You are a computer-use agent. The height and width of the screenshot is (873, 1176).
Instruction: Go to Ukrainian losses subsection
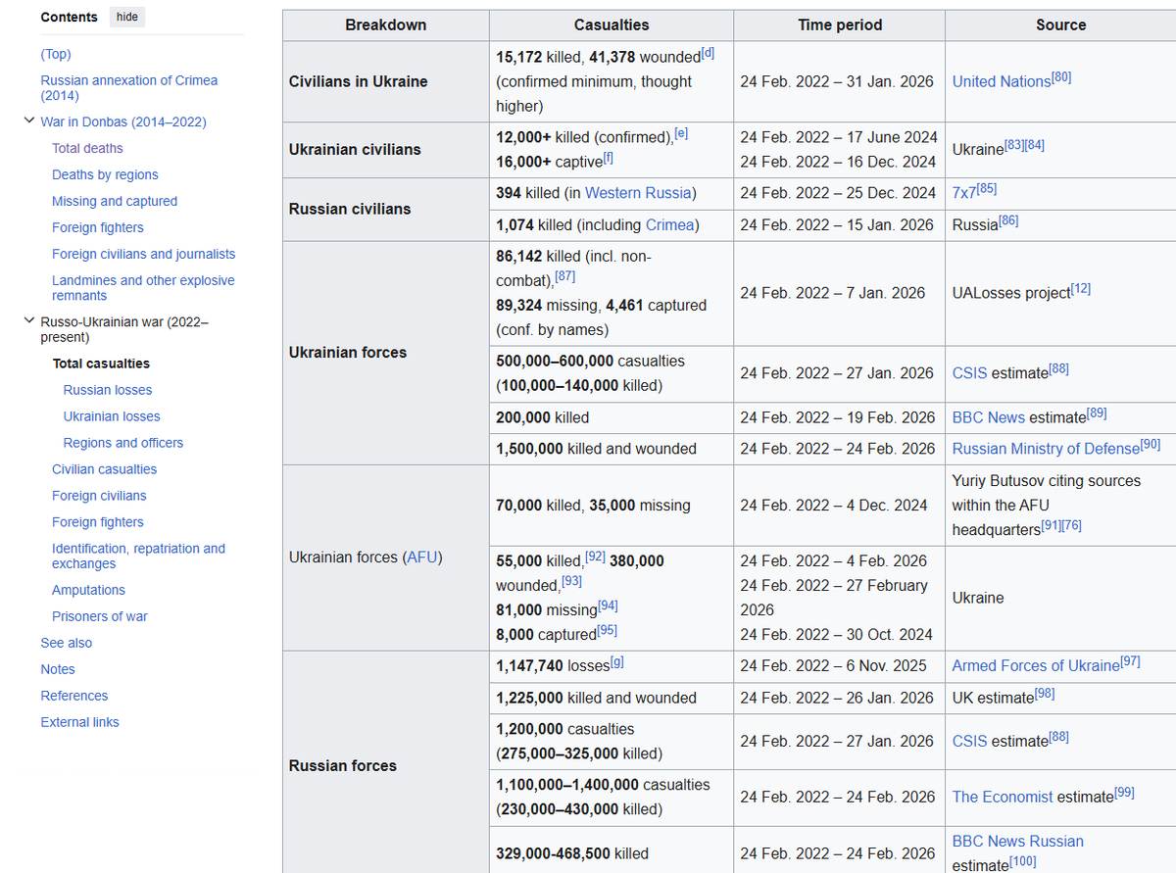(112, 416)
